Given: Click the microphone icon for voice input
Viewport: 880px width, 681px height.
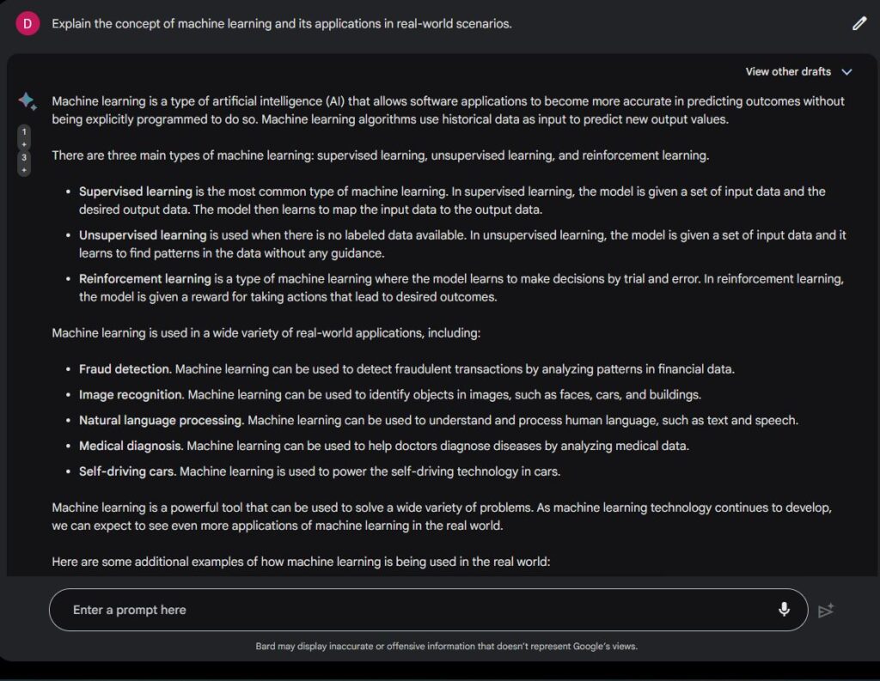Looking at the screenshot, I should 784,609.
